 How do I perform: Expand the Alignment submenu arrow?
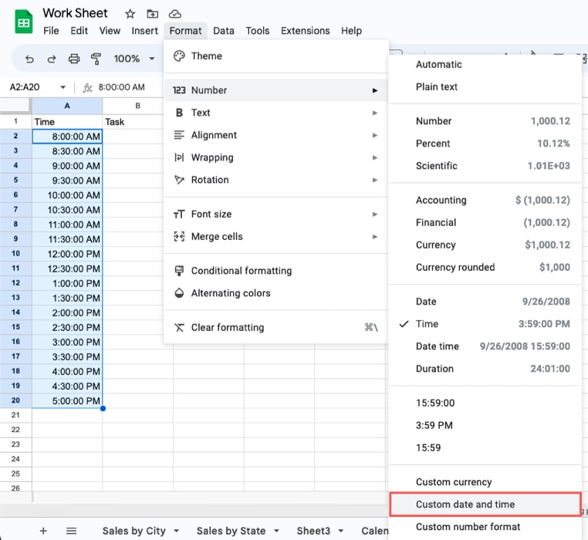tap(374, 135)
